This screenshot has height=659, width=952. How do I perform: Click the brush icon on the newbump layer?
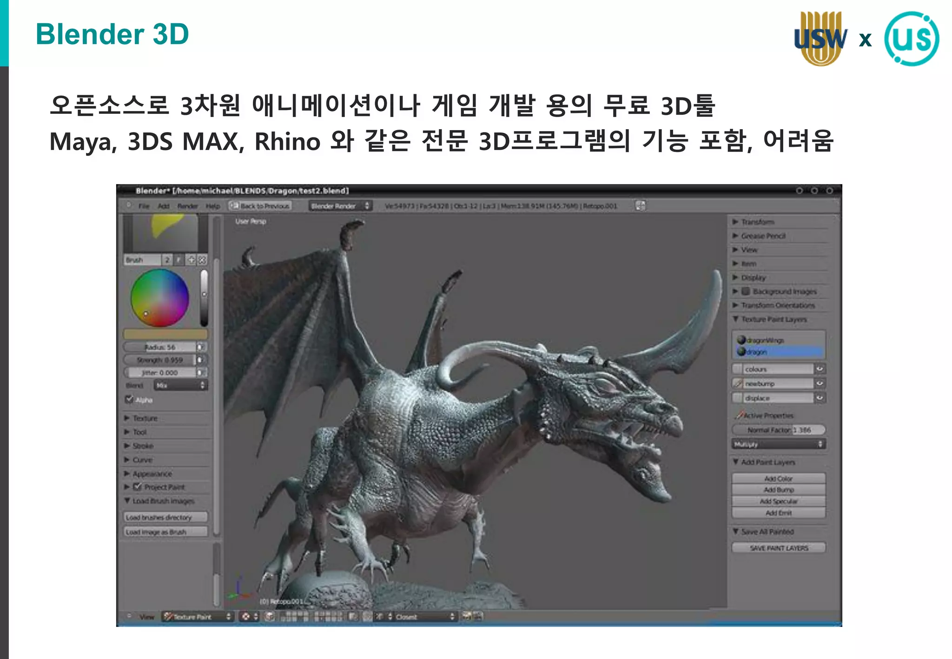tap(738, 383)
